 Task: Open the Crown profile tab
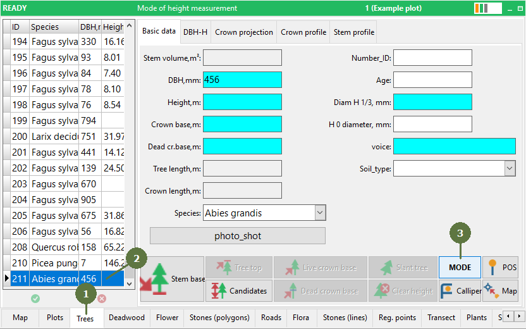303,32
